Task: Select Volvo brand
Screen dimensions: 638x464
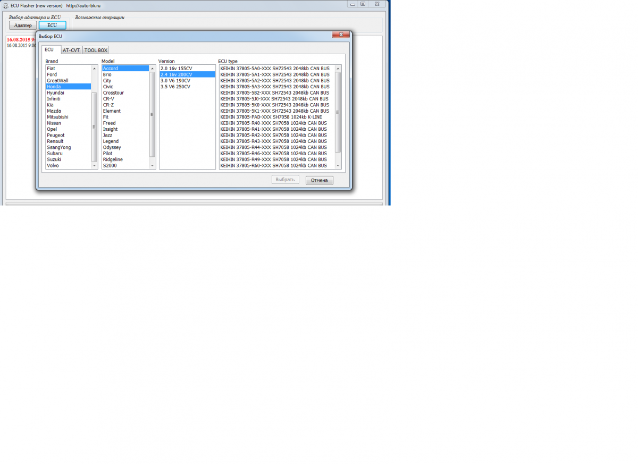Action: point(68,166)
